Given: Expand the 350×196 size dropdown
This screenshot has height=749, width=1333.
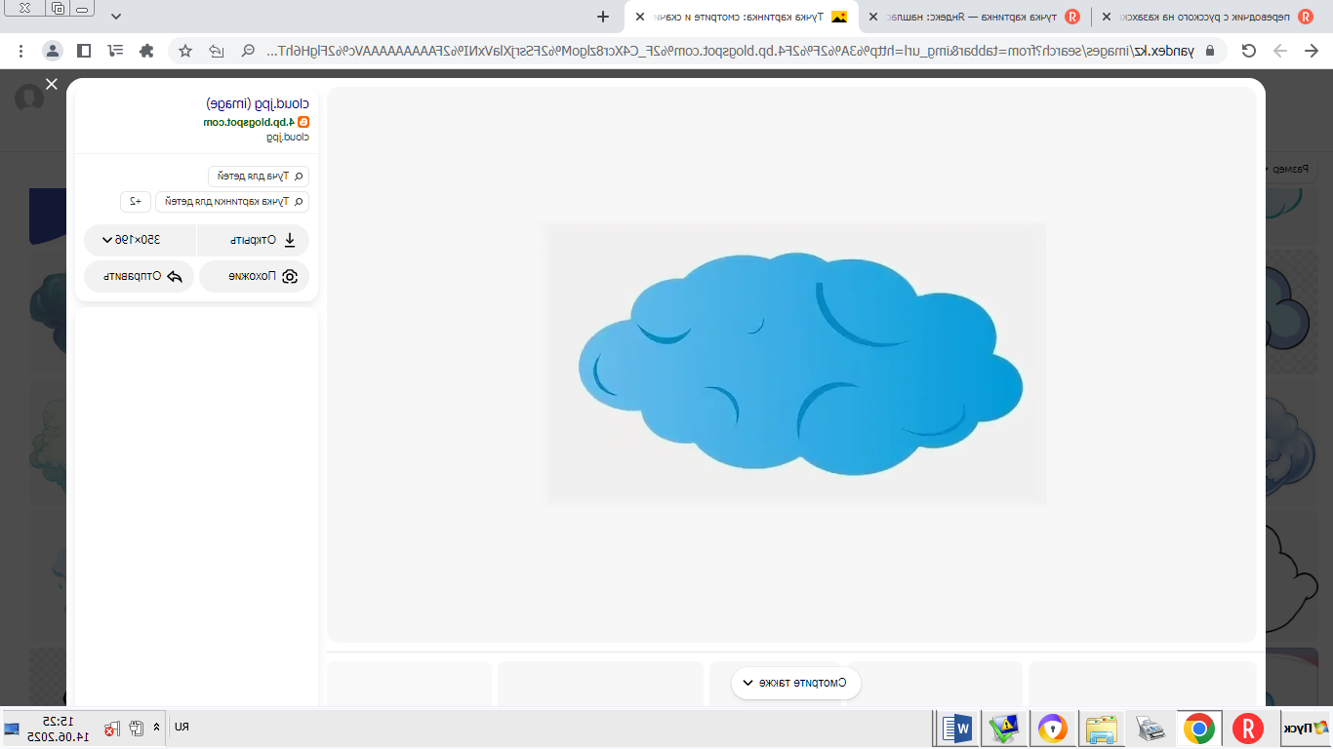Looking at the screenshot, I should coord(140,240).
